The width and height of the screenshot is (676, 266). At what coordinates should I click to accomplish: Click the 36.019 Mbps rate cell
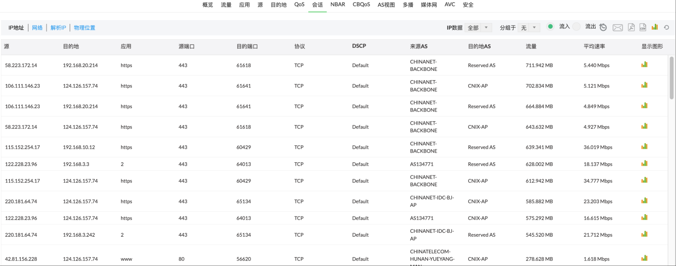point(598,147)
